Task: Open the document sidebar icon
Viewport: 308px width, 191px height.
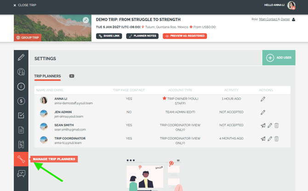Action: 21,130
